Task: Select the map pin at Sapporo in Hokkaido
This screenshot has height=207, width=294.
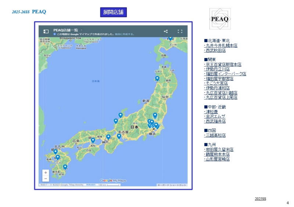Action: coord(170,38)
